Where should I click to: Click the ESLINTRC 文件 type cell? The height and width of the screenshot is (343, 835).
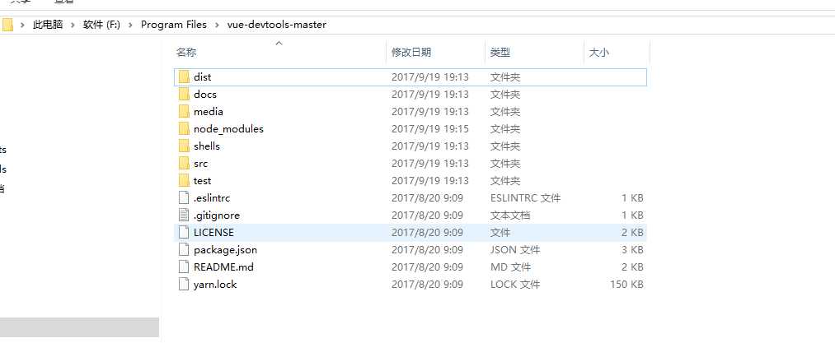(x=525, y=198)
